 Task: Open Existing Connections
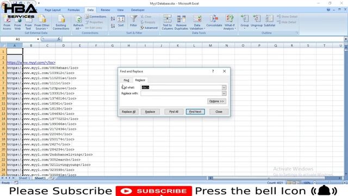click(x=61, y=23)
